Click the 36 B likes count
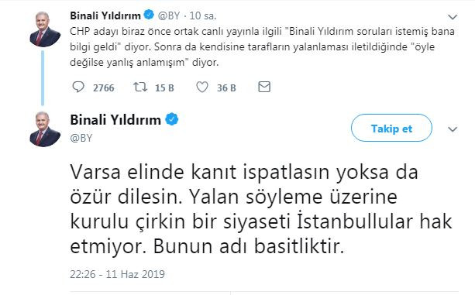 tap(226, 88)
